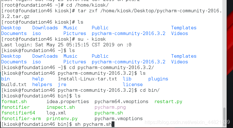
Task: Select the pink 'pycharm.png' file name
Action: click(110, 107)
